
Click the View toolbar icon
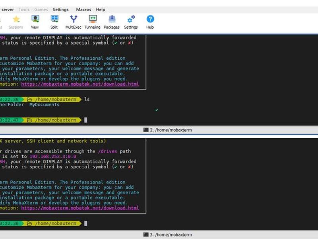tap(35, 19)
